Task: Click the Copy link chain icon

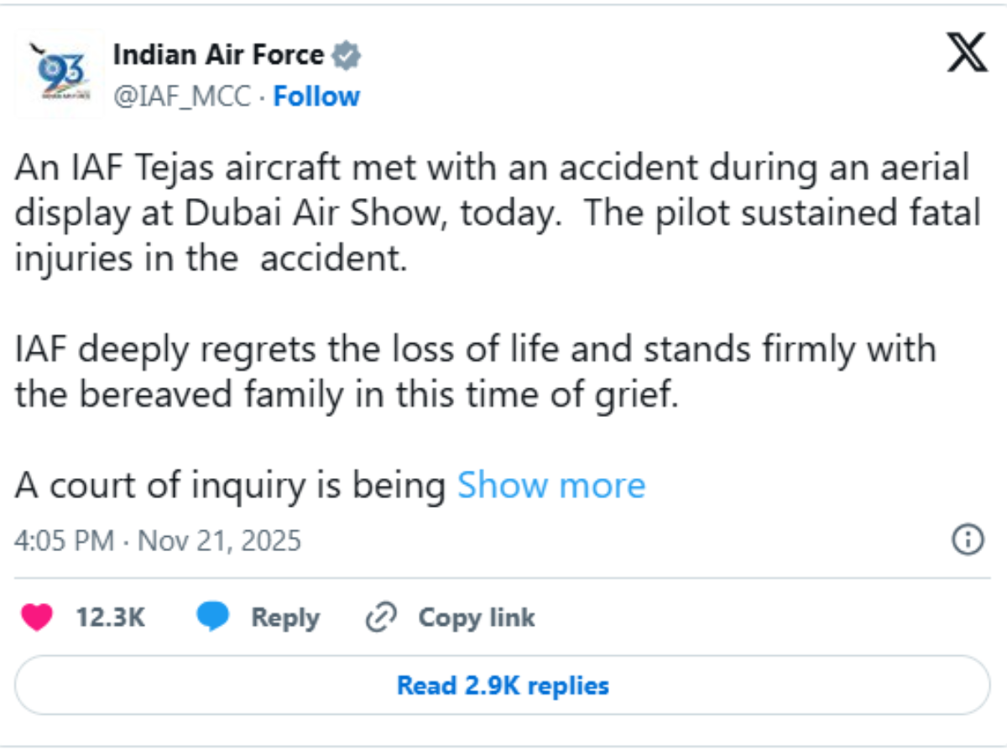Action: pyautogui.click(x=382, y=617)
